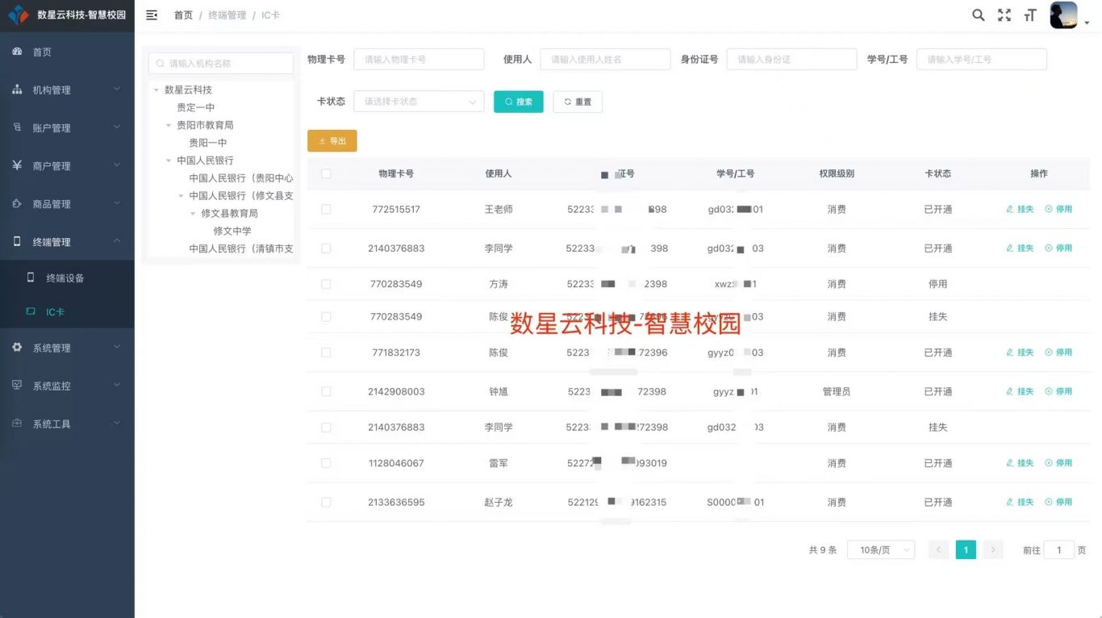Viewport: 1102px width, 618px height.
Task: Click the device icon beside 终端设备
Action: coord(31,278)
